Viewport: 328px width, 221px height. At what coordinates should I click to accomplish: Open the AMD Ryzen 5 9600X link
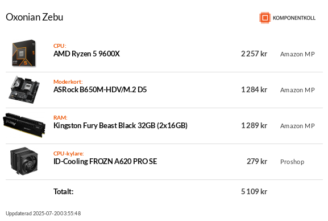[86, 54]
